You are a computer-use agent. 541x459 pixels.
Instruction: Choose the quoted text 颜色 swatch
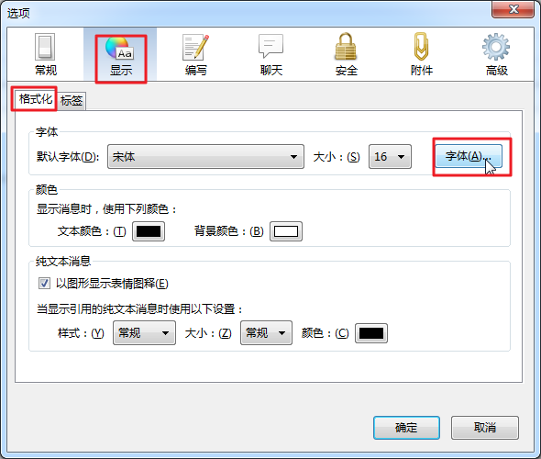371,333
